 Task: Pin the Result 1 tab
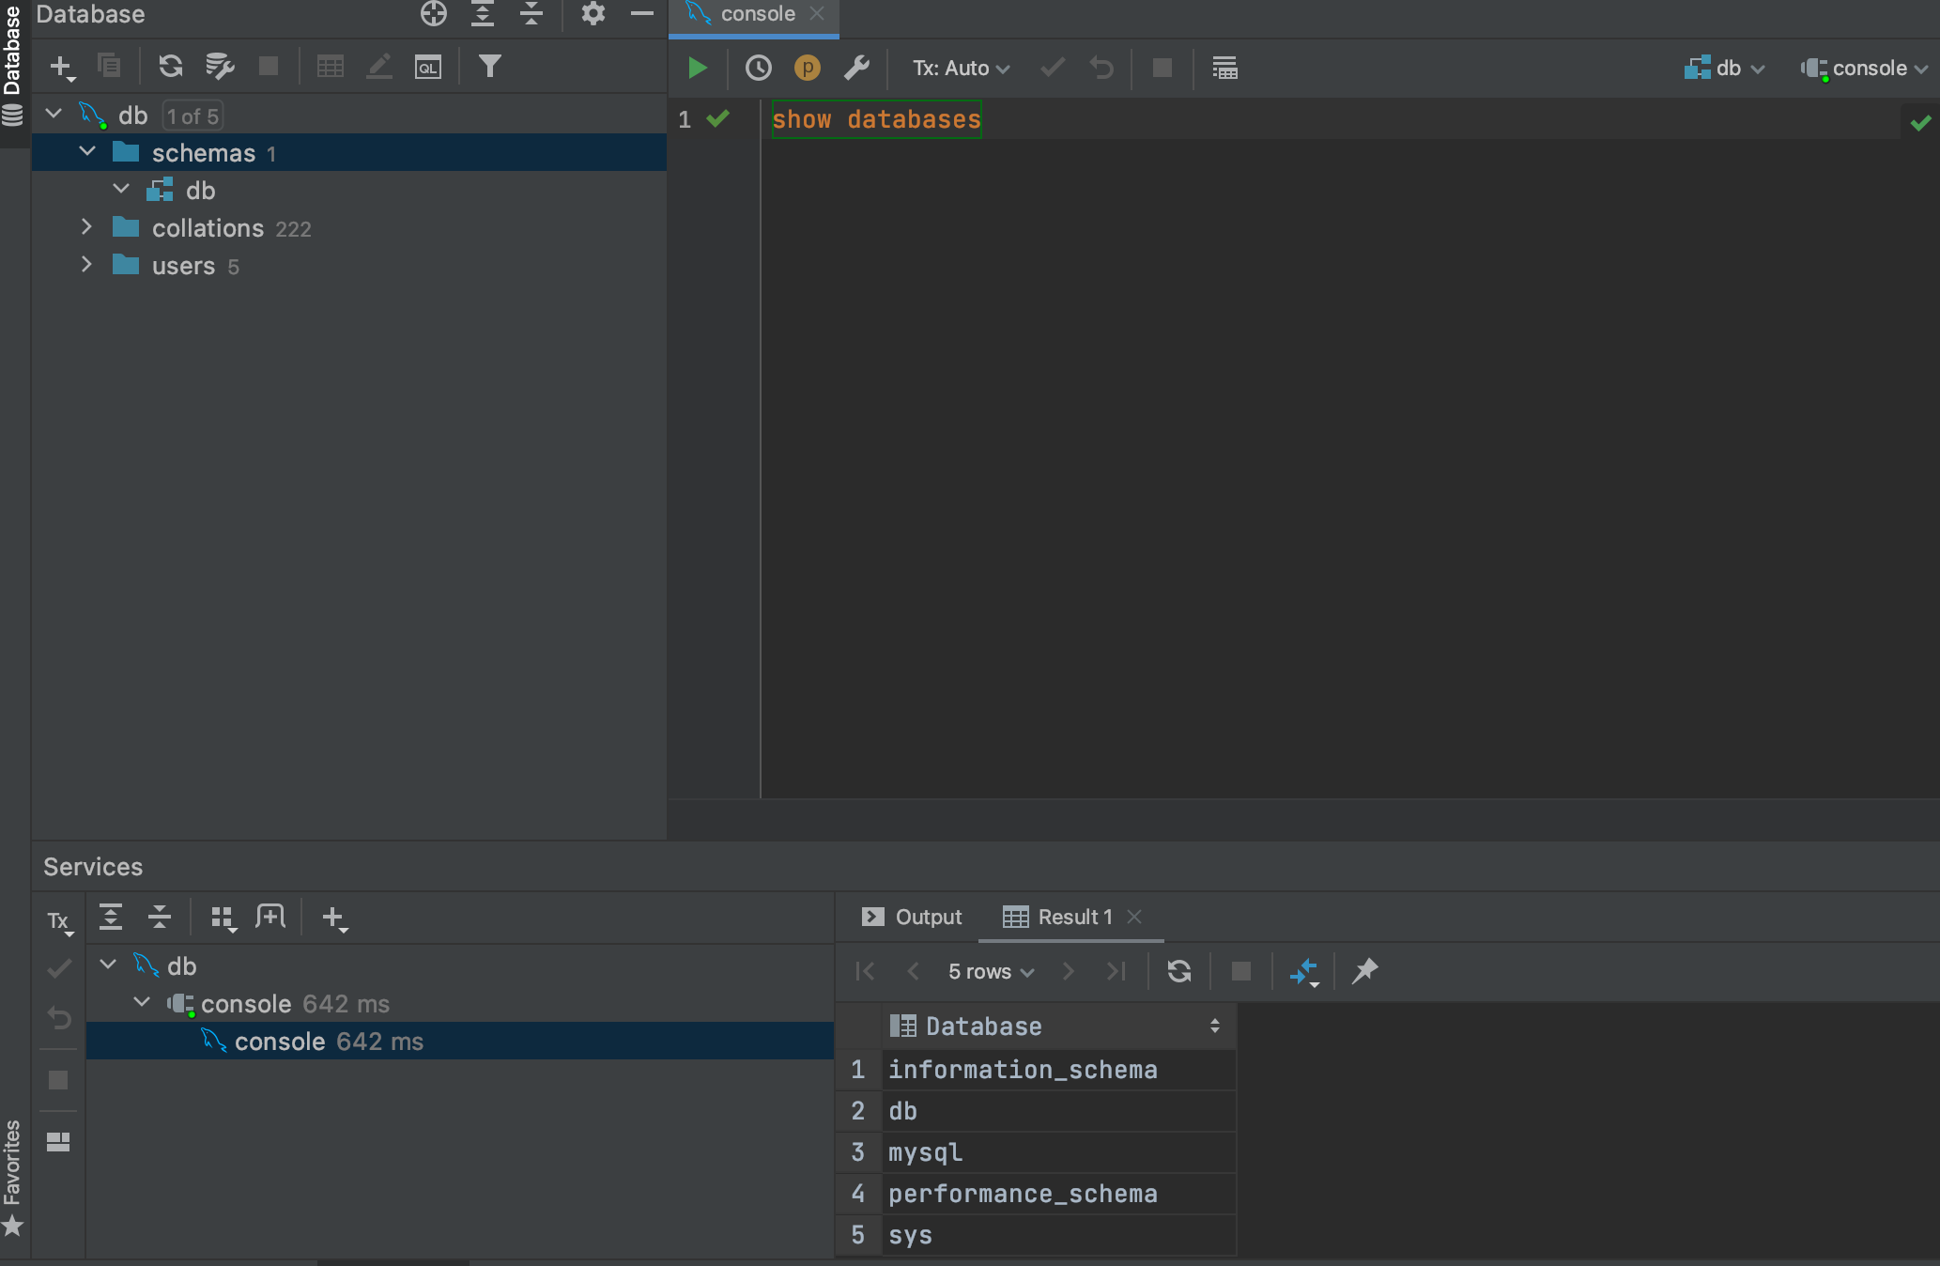click(x=1364, y=971)
